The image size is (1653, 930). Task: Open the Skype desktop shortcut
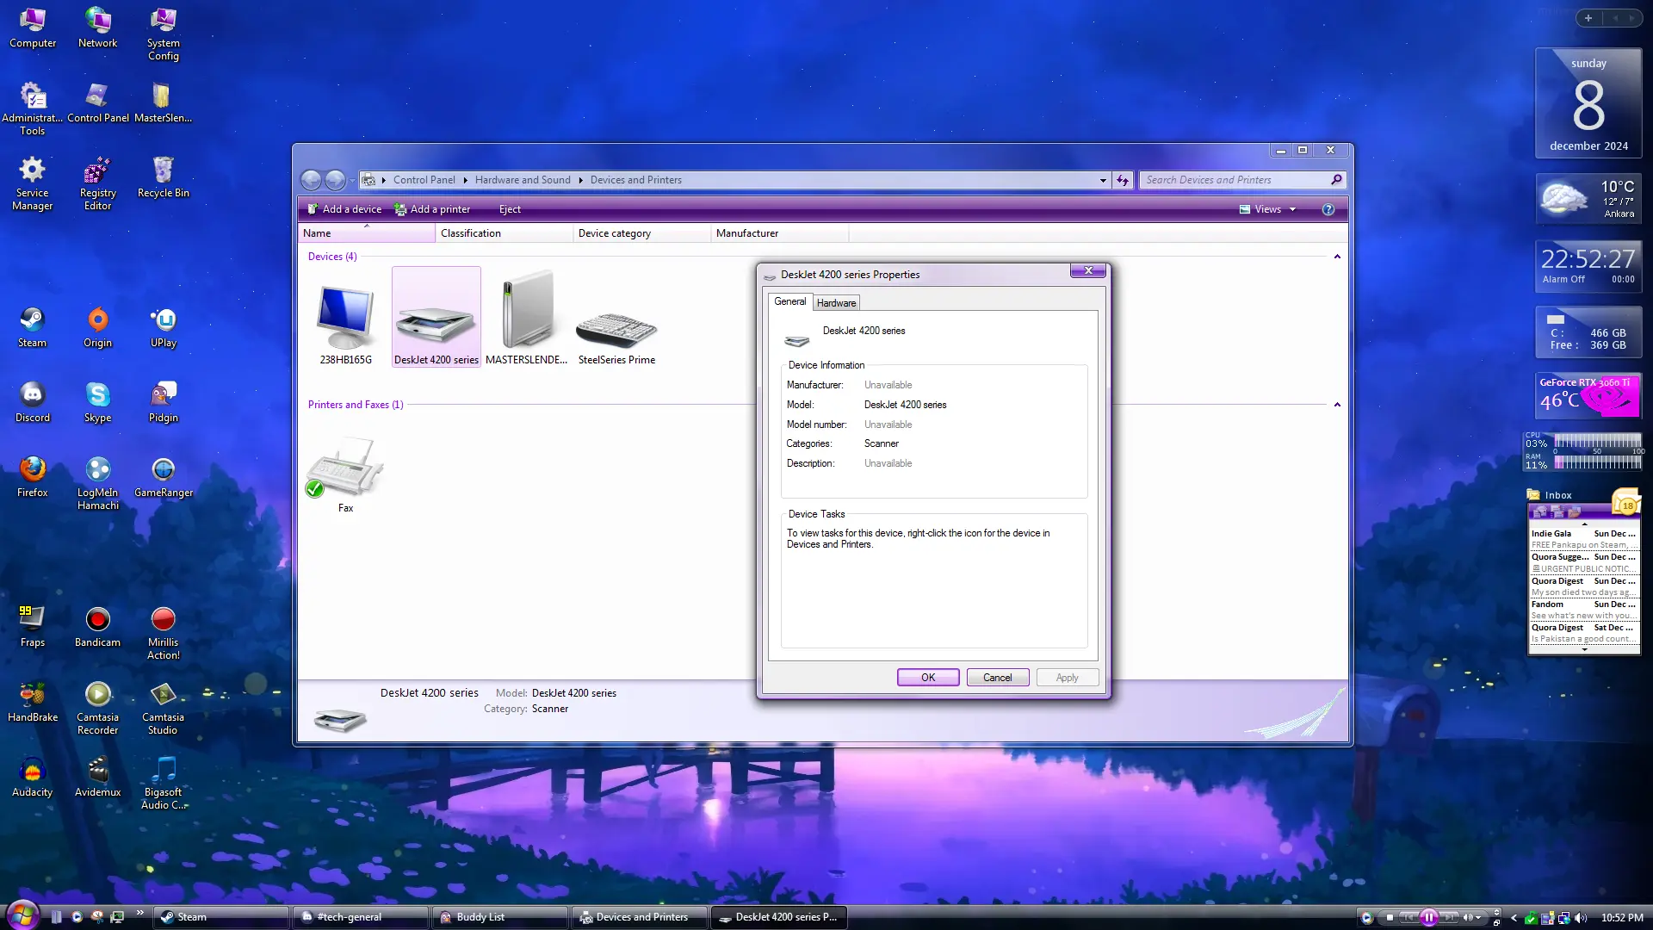pos(98,403)
